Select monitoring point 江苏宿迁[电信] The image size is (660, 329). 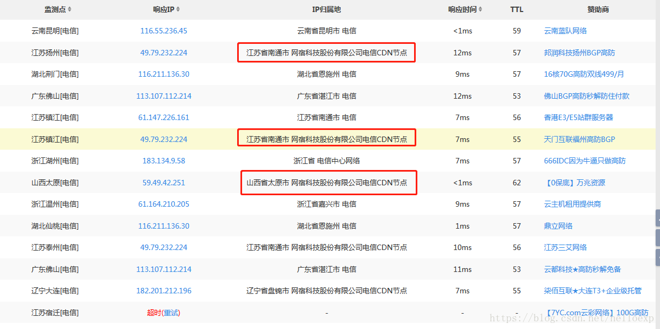click(55, 313)
